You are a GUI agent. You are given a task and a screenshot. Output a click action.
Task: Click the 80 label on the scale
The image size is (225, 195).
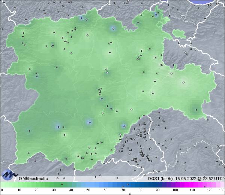pyautogui.click(x=140, y=190)
